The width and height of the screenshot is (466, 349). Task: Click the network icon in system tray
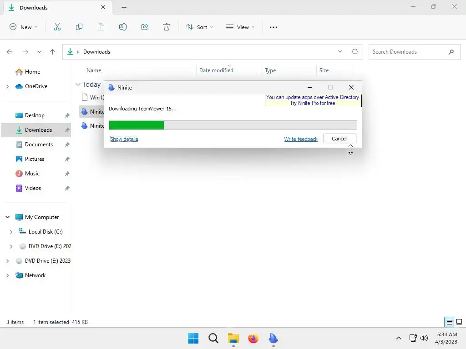pyautogui.click(x=413, y=338)
